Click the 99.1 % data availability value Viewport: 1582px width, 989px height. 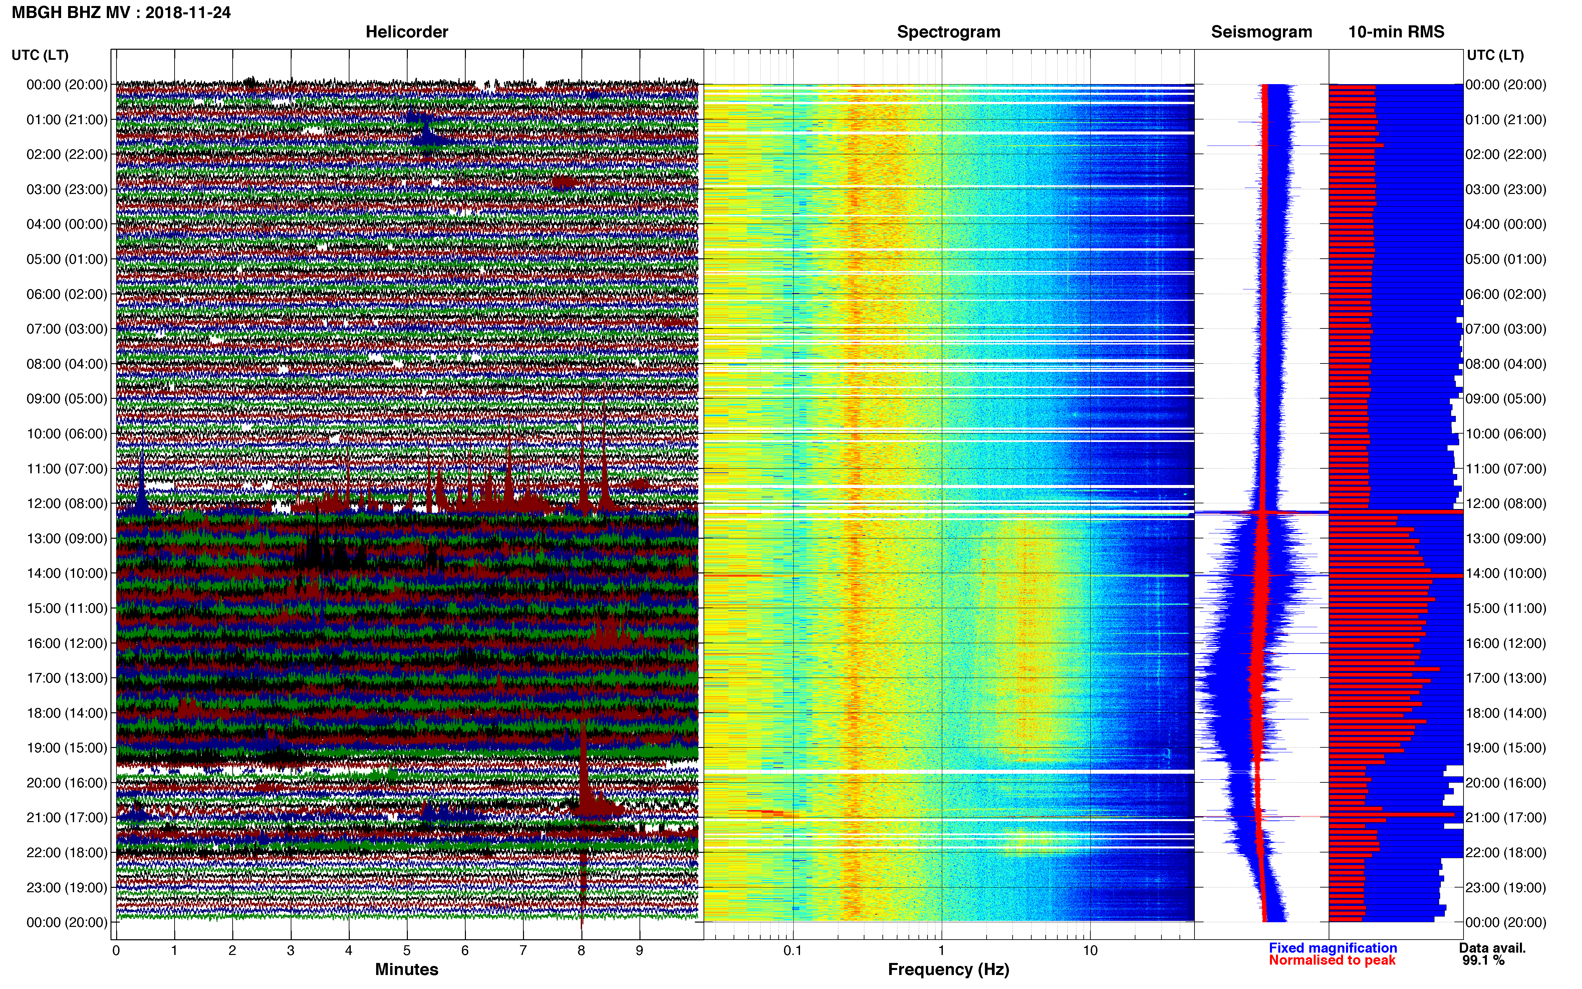pyautogui.click(x=1483, y=960)
